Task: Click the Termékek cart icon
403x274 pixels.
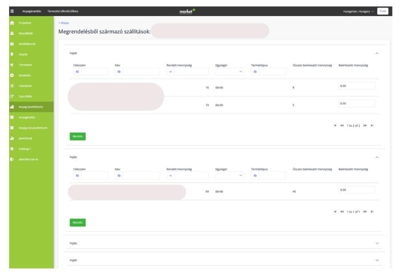Action: (x=12, y=65)
